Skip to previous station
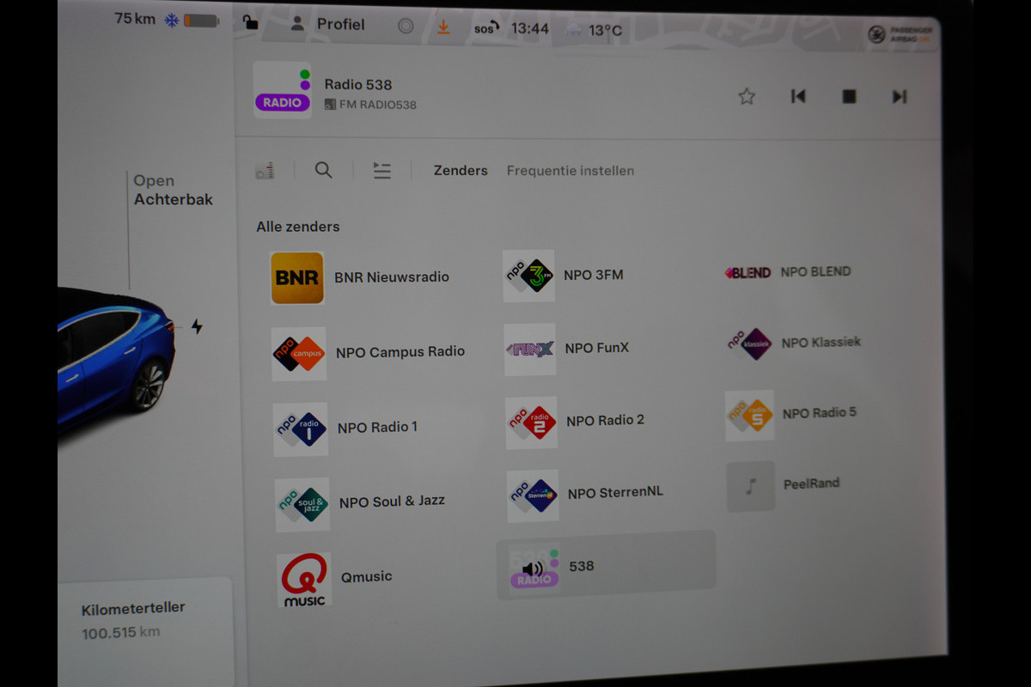This screenshot has height=687, width=1031. [798, 96]
